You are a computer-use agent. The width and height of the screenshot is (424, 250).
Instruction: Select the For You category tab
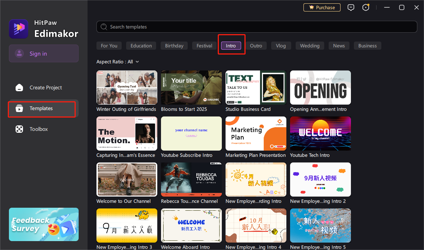[x=109, y=46]
